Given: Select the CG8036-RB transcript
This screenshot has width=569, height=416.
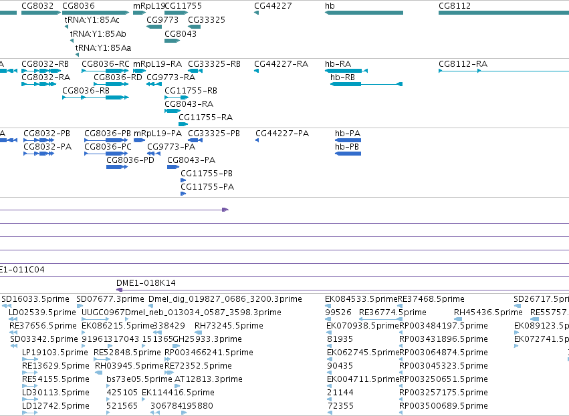Looking at the screenshot, I should [x=96, y=97].
